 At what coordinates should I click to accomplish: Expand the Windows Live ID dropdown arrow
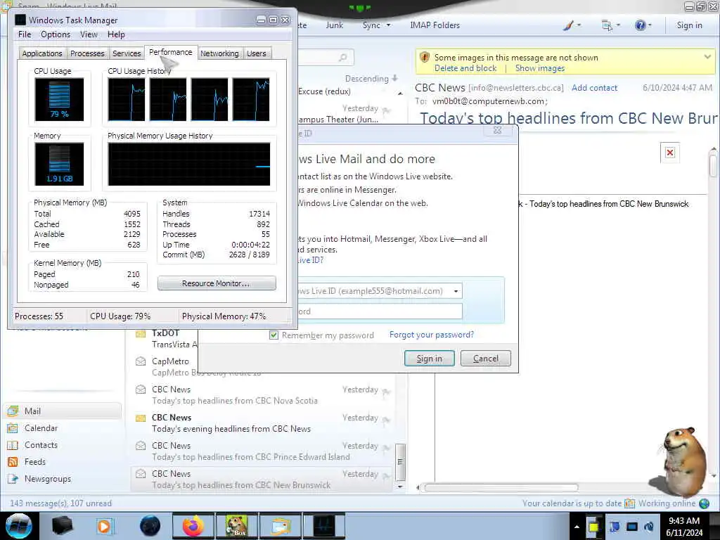pos(456,291)
